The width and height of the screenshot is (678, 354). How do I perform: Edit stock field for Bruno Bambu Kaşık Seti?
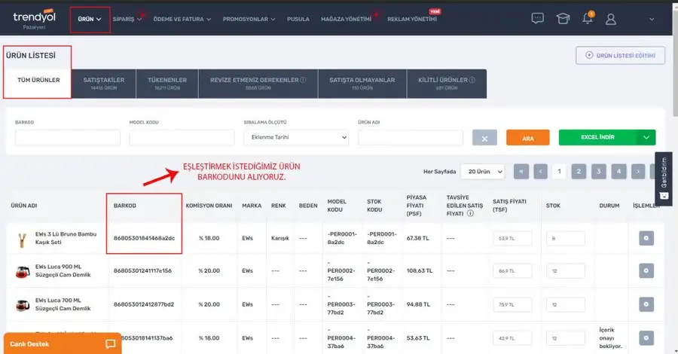[x=565, y=238]
